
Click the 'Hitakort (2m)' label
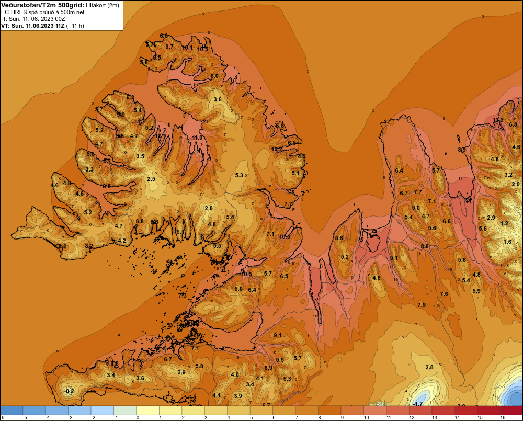(x=103, y=5)
